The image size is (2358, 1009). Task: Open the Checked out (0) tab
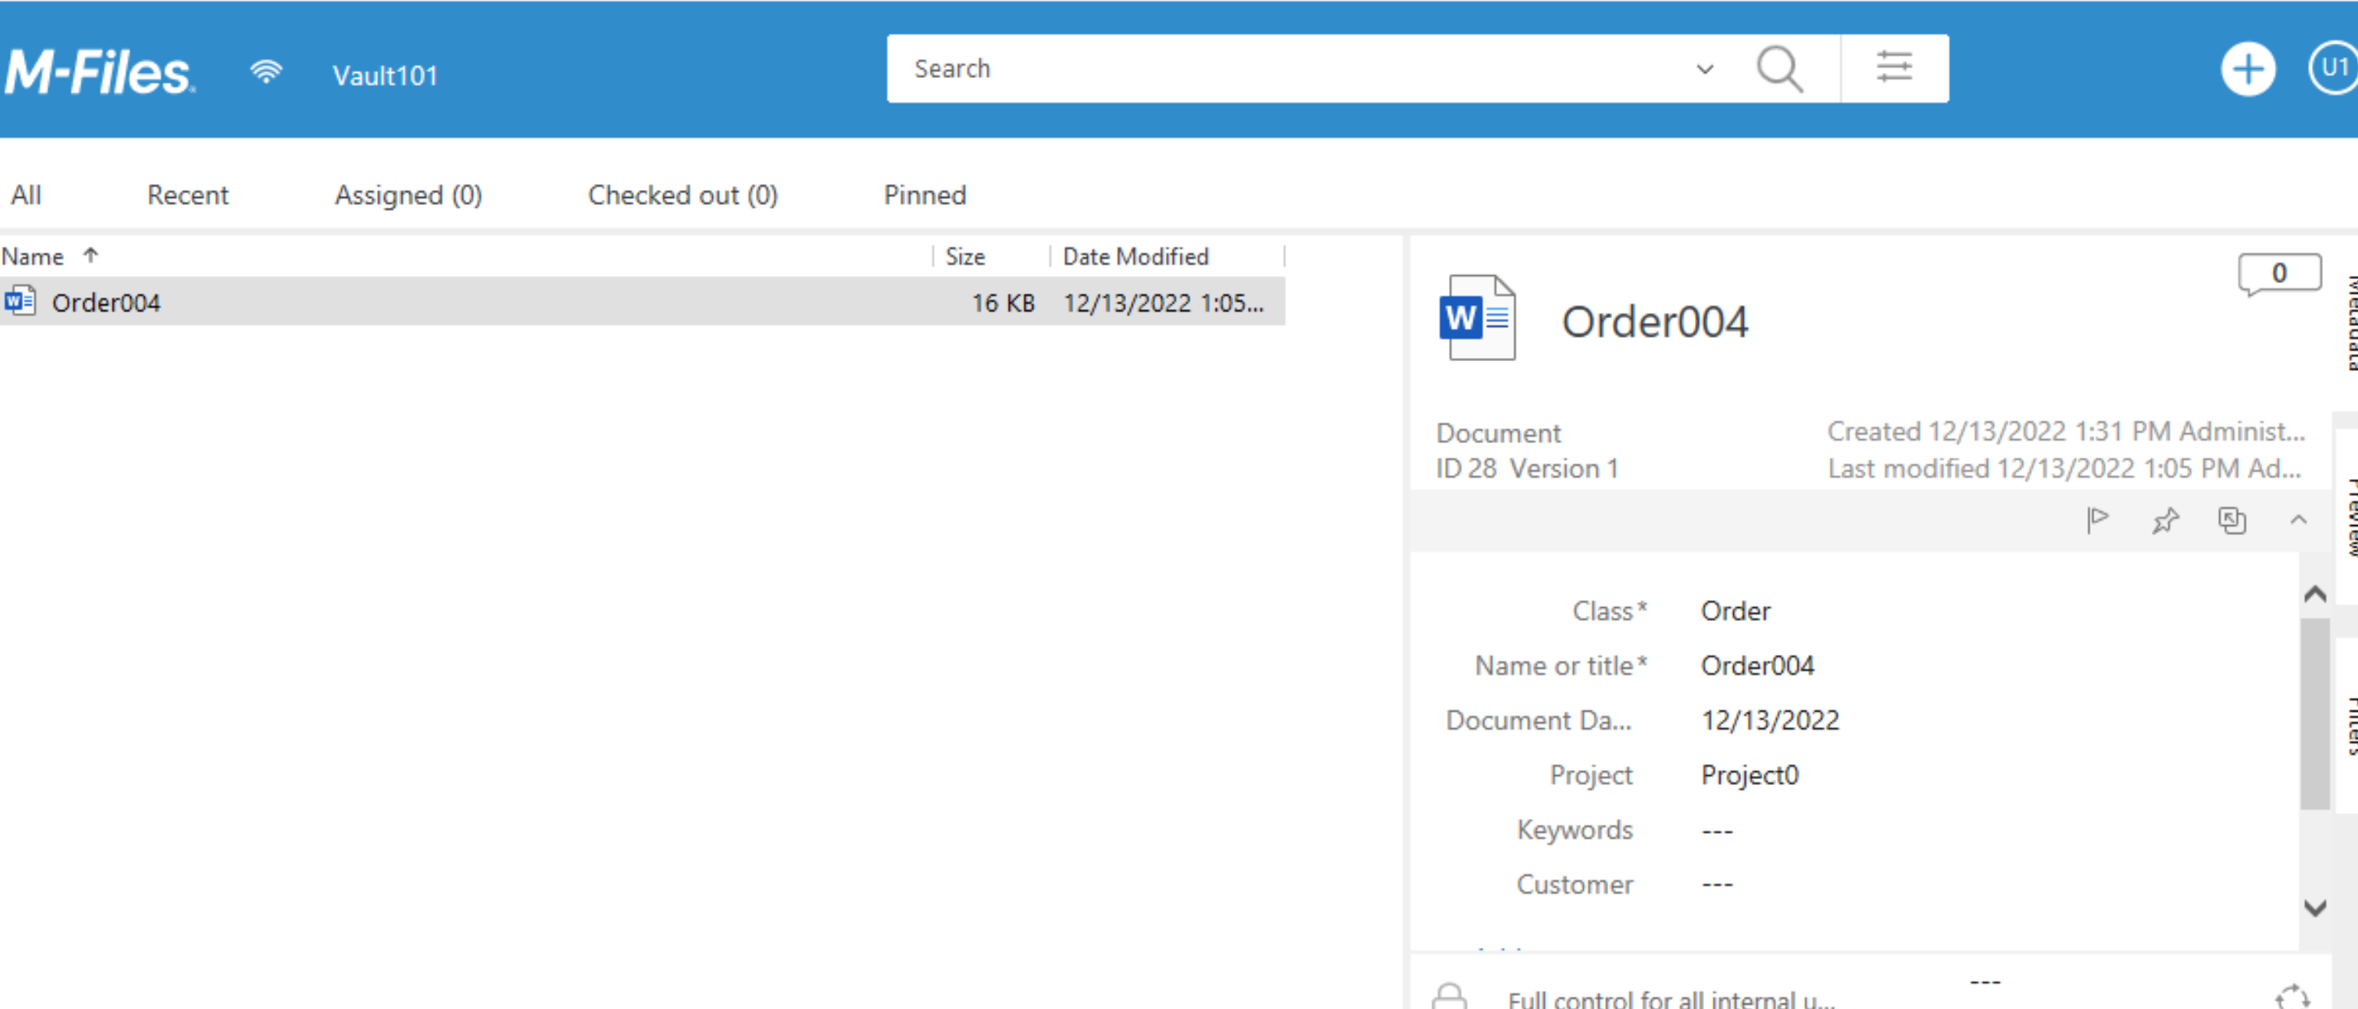point(683,195)
